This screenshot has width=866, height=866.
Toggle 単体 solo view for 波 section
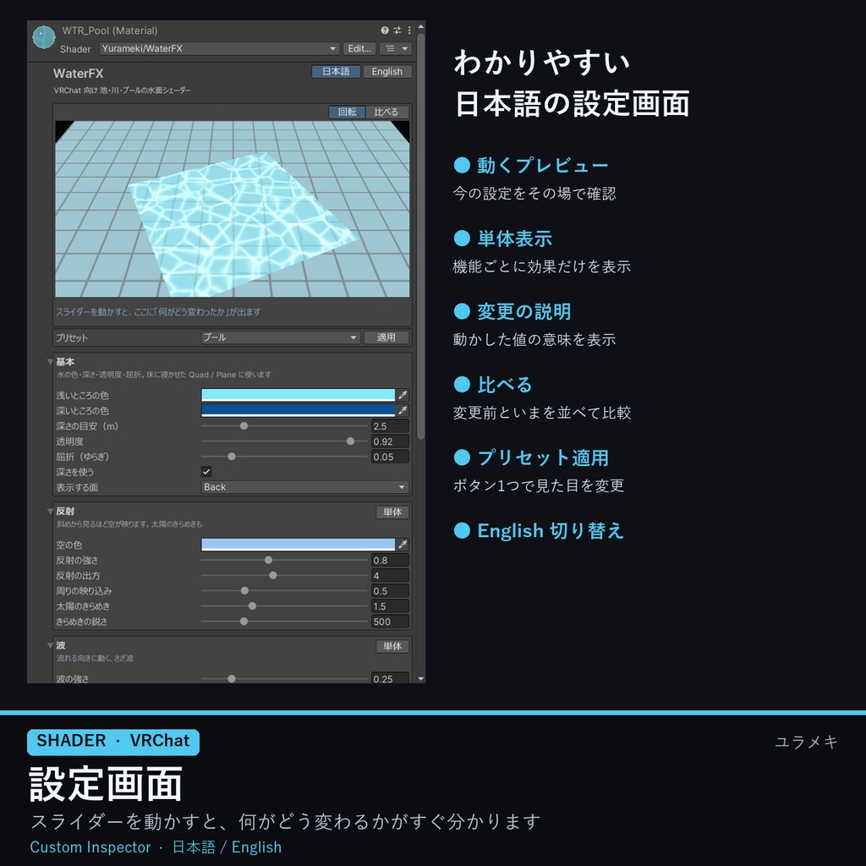point(392,646)
